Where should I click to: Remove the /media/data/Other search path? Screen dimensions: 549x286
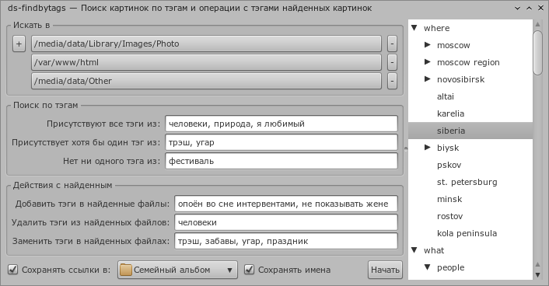(x=392, y=81)
